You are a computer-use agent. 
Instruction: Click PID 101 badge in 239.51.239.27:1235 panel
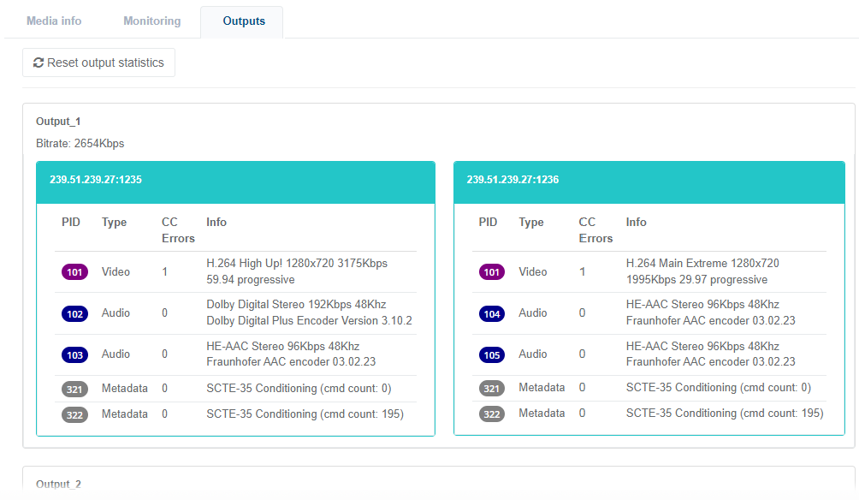(x=75, y=272)
